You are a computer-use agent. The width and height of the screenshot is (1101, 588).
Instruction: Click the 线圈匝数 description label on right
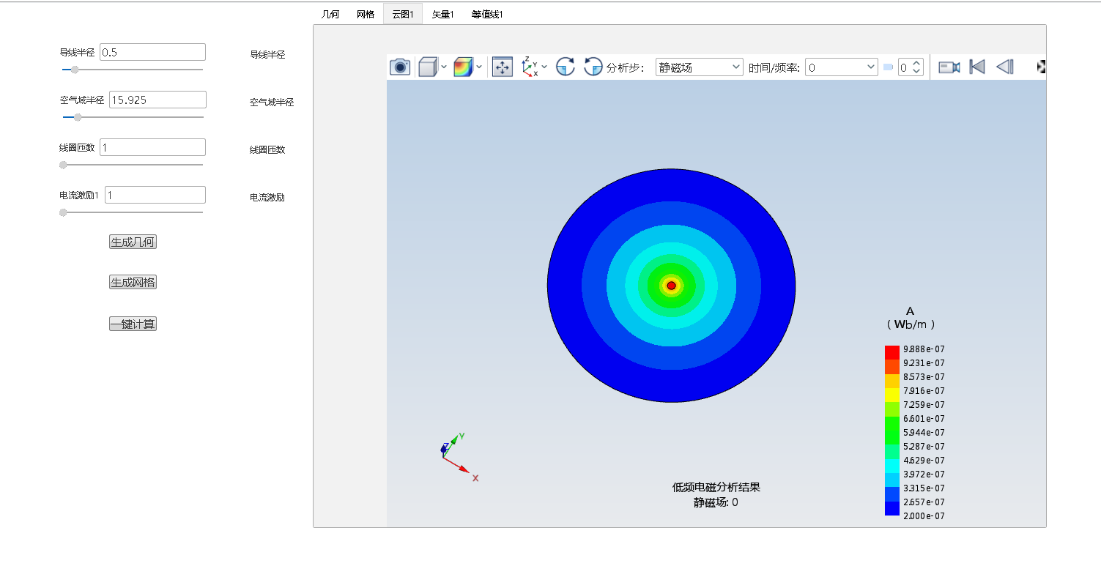pos(267,149)
